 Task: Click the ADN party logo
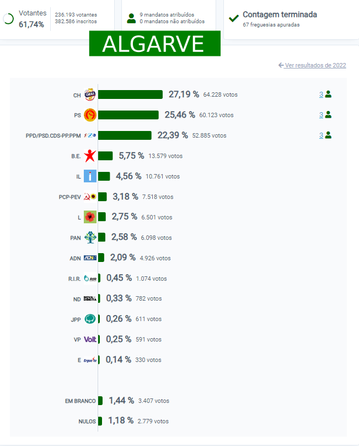(90, 258)
